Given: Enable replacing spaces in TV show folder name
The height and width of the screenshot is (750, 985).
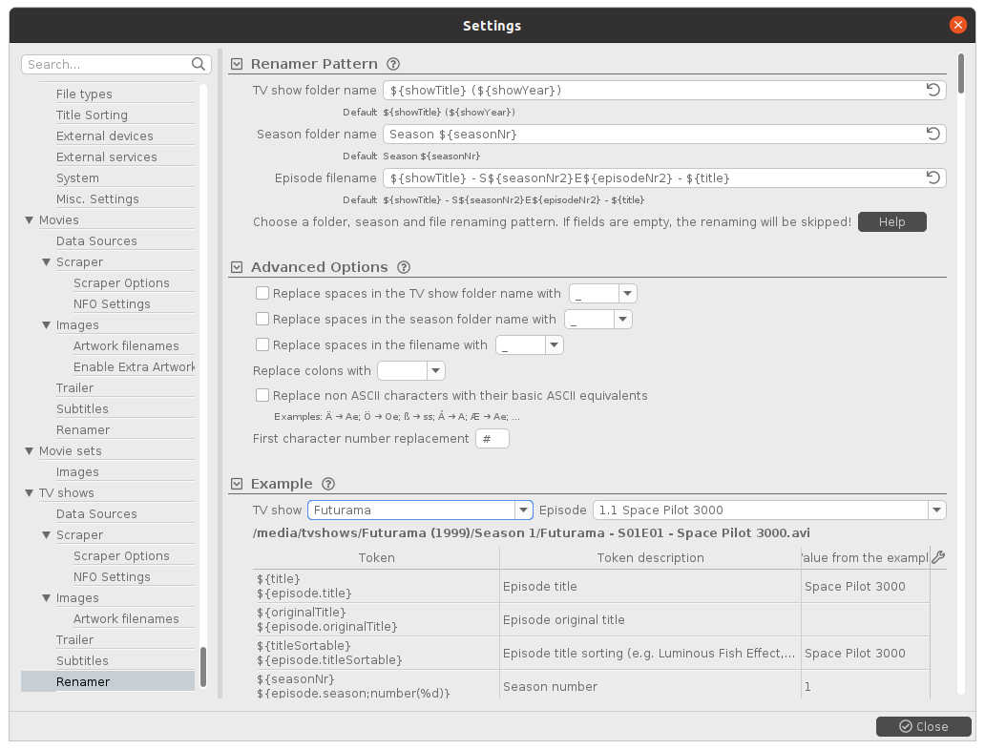Looking at the screenshot, I should [x=262, y=294].
